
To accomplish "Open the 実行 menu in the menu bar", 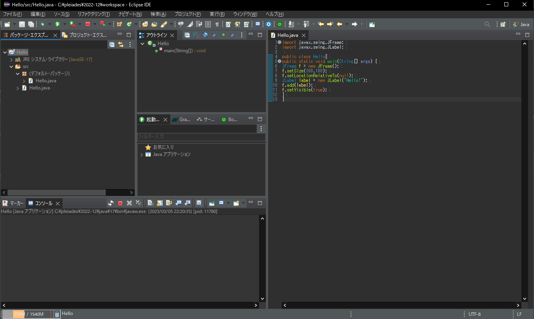I will [217, 14].
